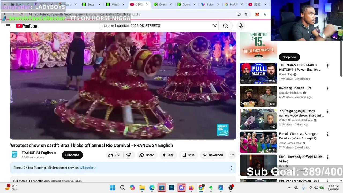Open options for the Power Slap video
343x193 pixels.
pos(327,66)
